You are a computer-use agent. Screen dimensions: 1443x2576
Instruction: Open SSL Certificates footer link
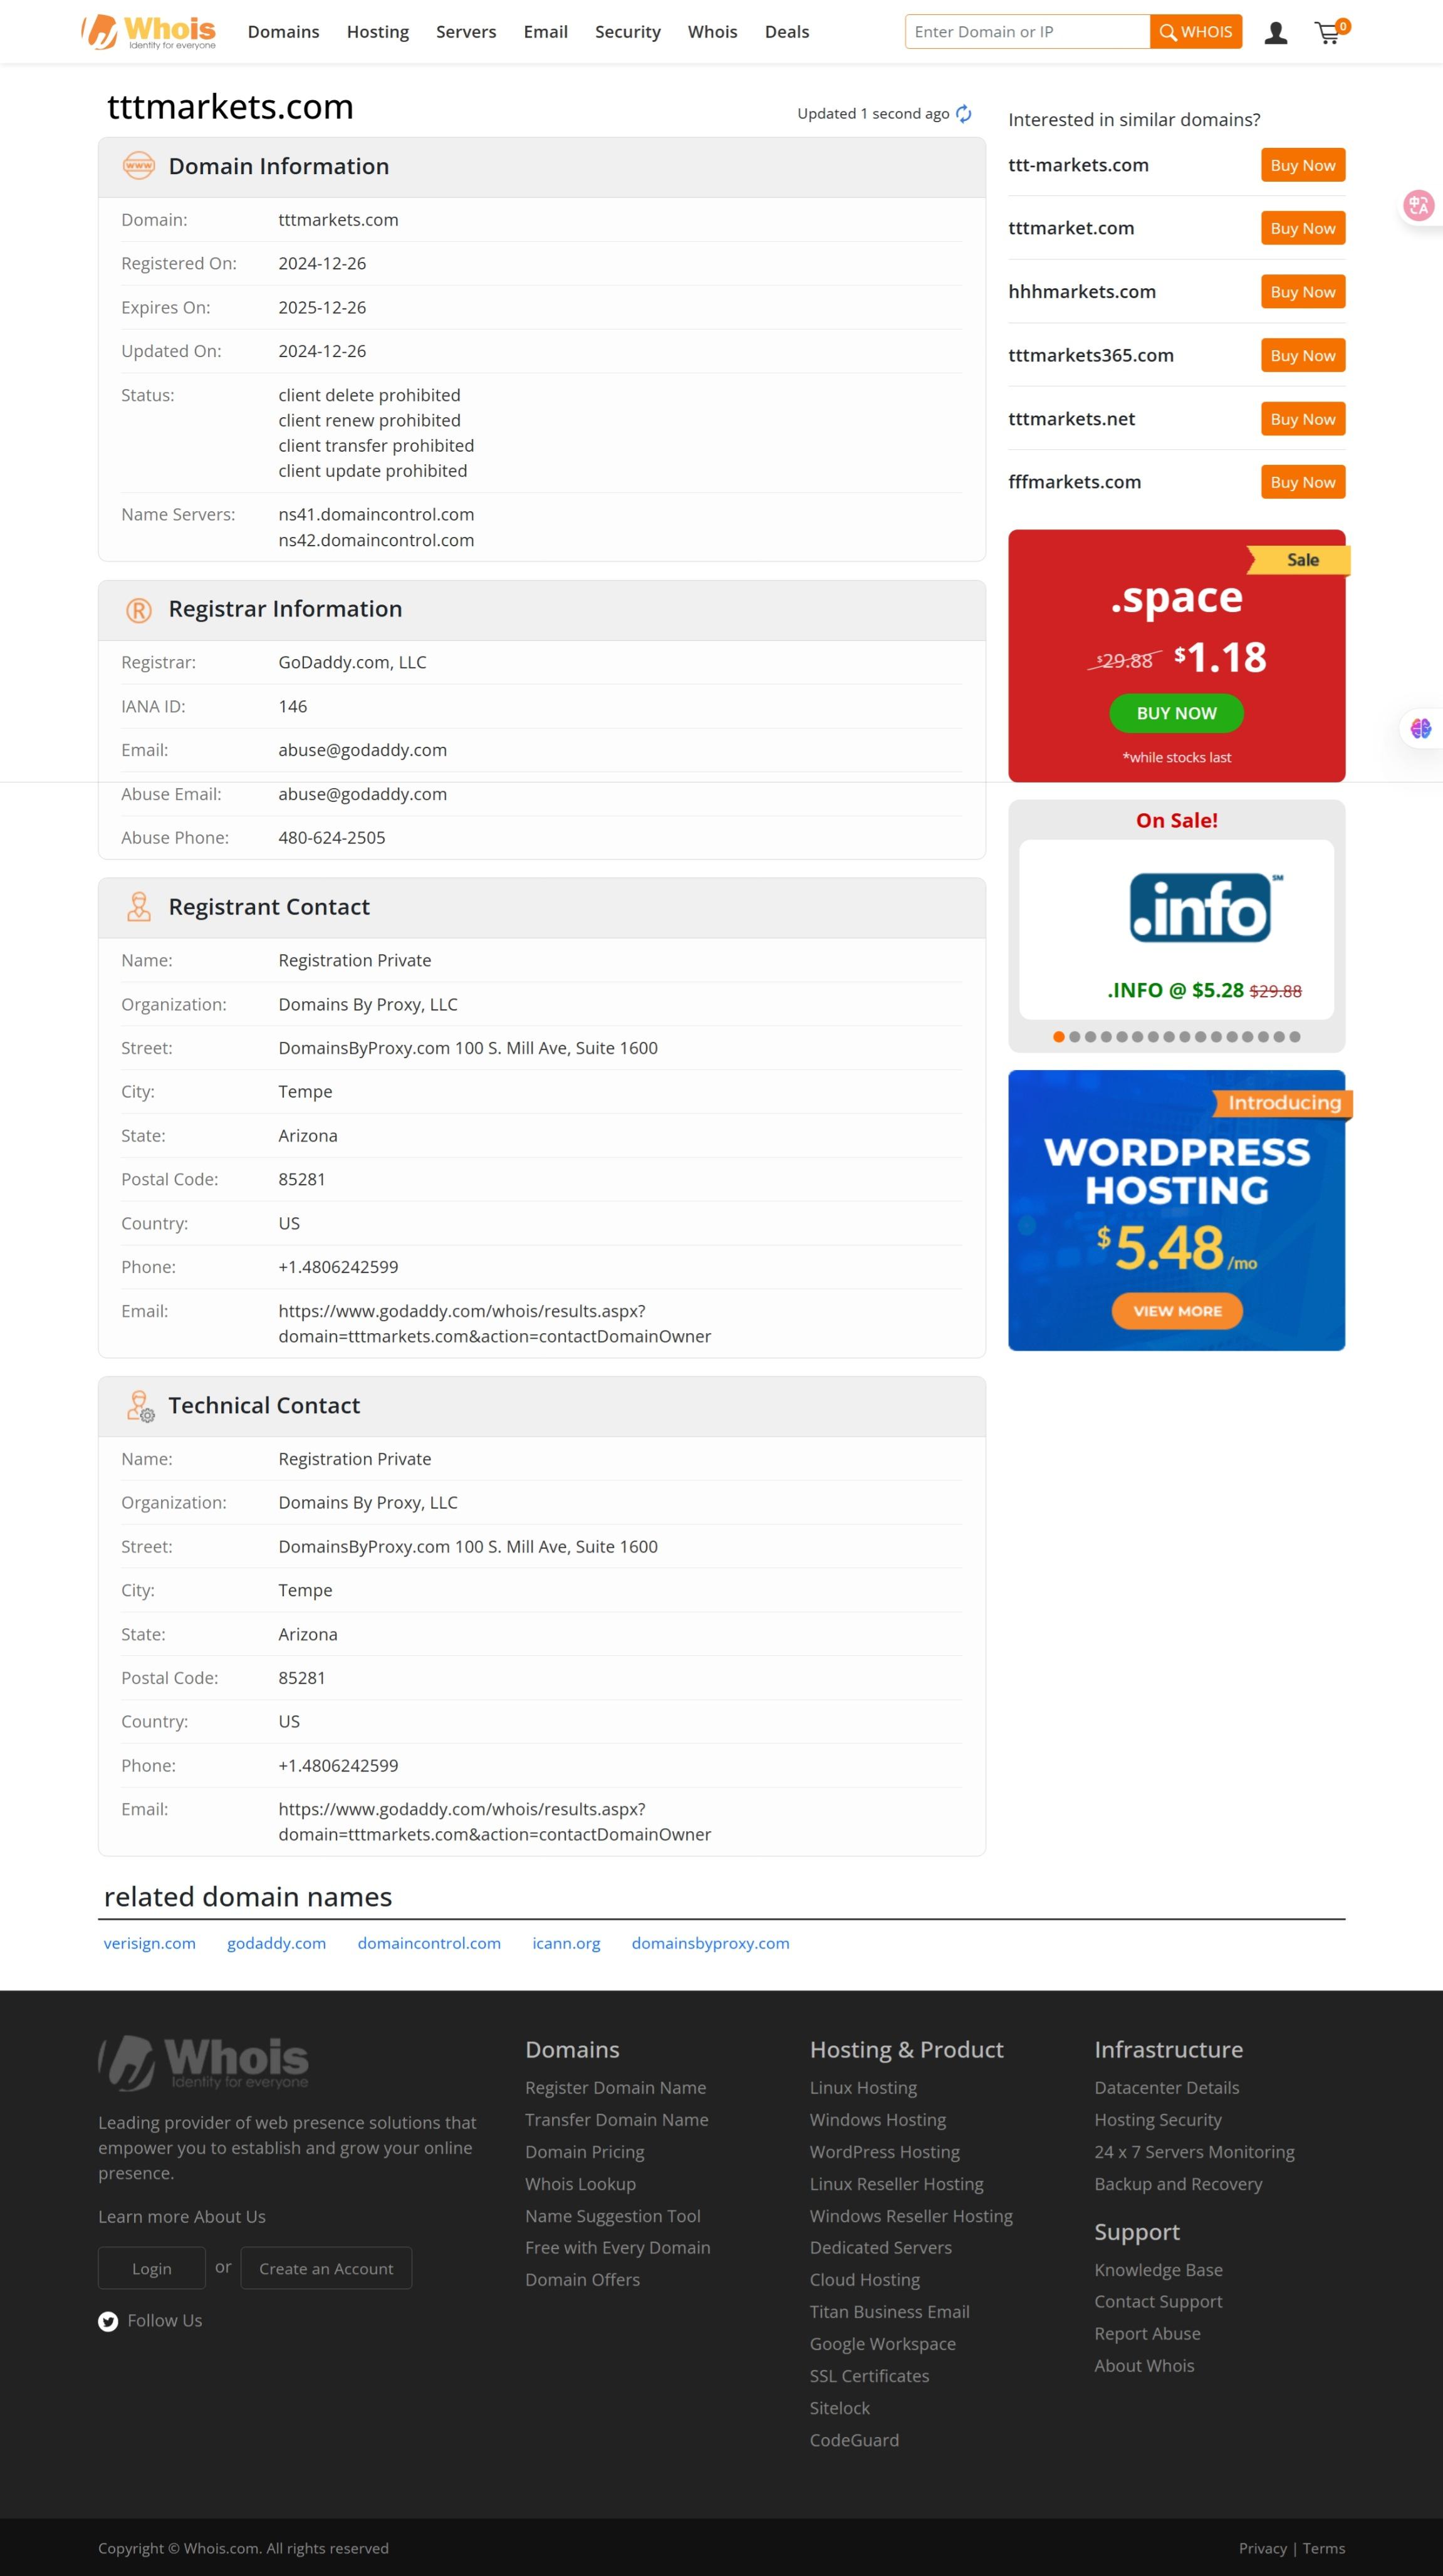(x=870, y=2376)
